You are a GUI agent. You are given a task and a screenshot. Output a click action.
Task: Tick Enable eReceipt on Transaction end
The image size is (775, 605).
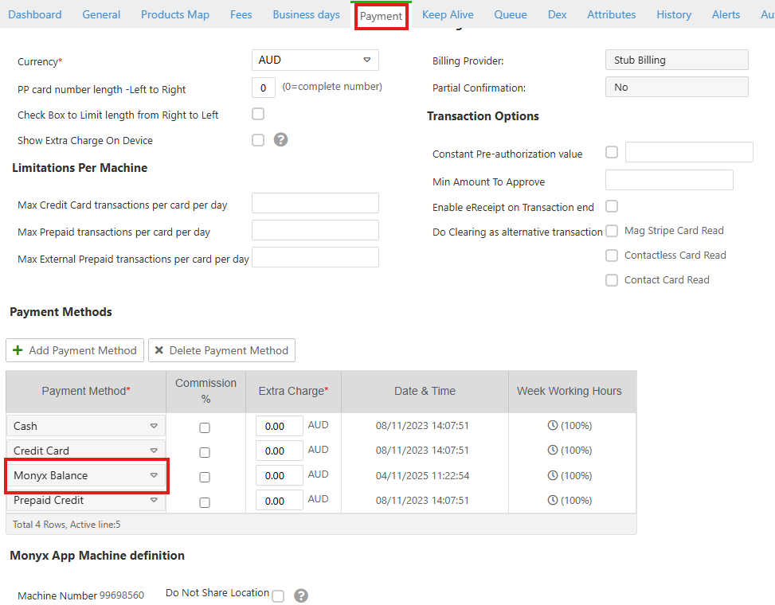(612, 206)
